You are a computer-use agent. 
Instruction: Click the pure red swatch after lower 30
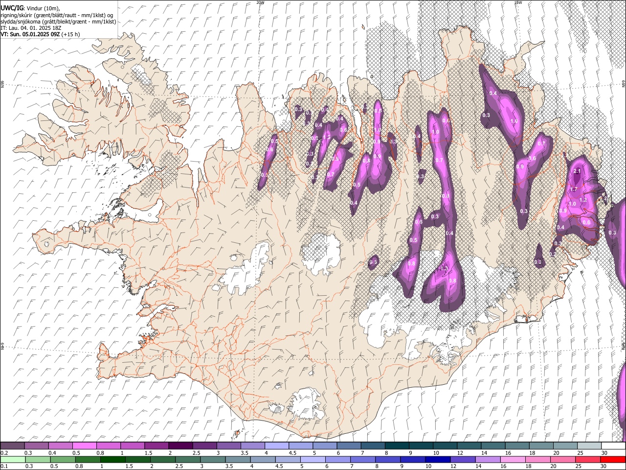pos(612,459)
